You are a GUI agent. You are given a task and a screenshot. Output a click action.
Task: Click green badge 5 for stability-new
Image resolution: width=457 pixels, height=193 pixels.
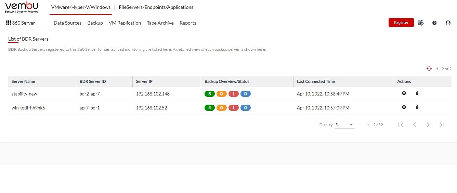click(210, 94)
